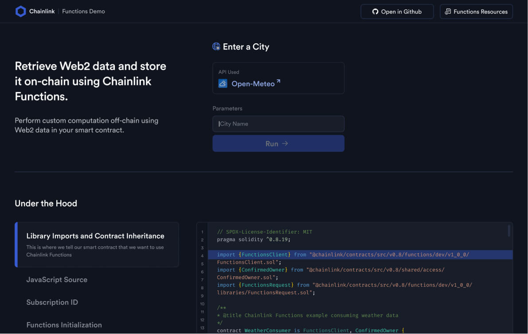Click the Open-Meteo weather icon
The width and height of the screenshot is (528, 334).
point(223,83)
